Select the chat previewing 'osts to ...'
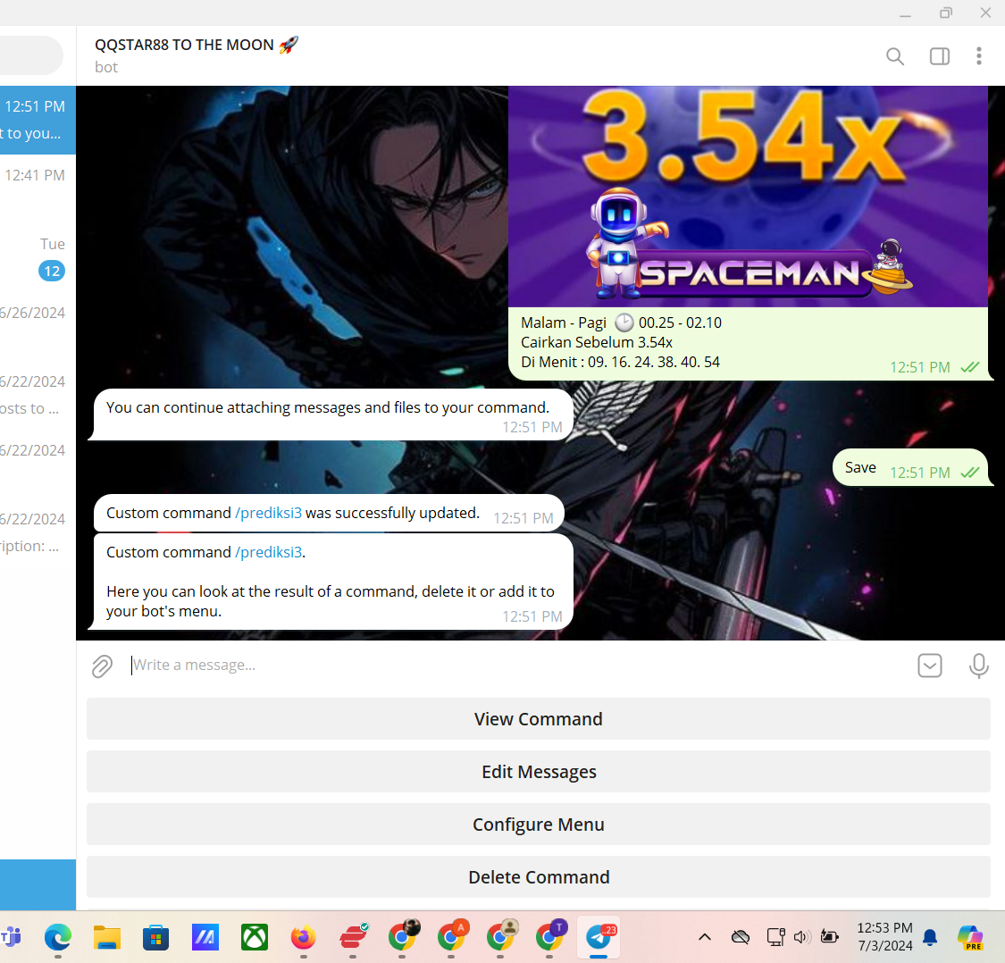1005x963 pixels. tap(38, 394)
